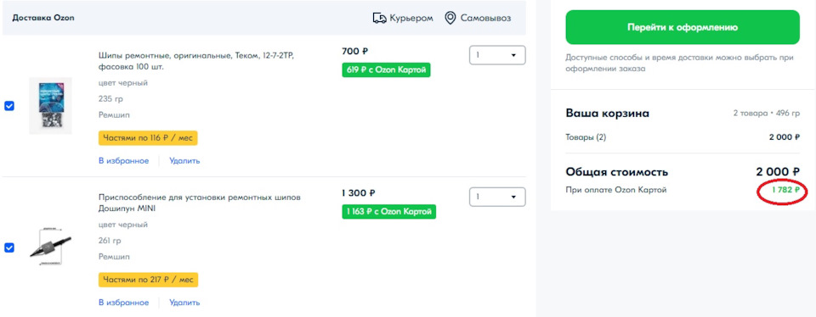Click Удалить for the repair studs
Viewport: 816px width, 317px height.
184,161
